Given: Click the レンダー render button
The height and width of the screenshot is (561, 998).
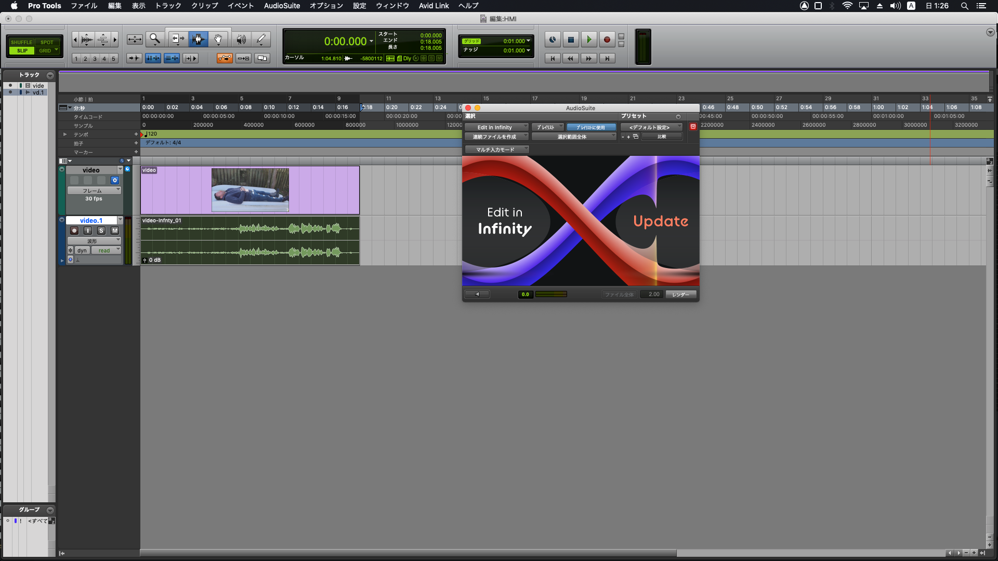Looking at the screenshot, I should (x=680, y=295).
